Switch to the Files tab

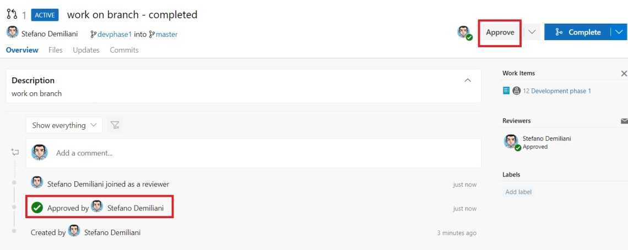coord(55,50)
